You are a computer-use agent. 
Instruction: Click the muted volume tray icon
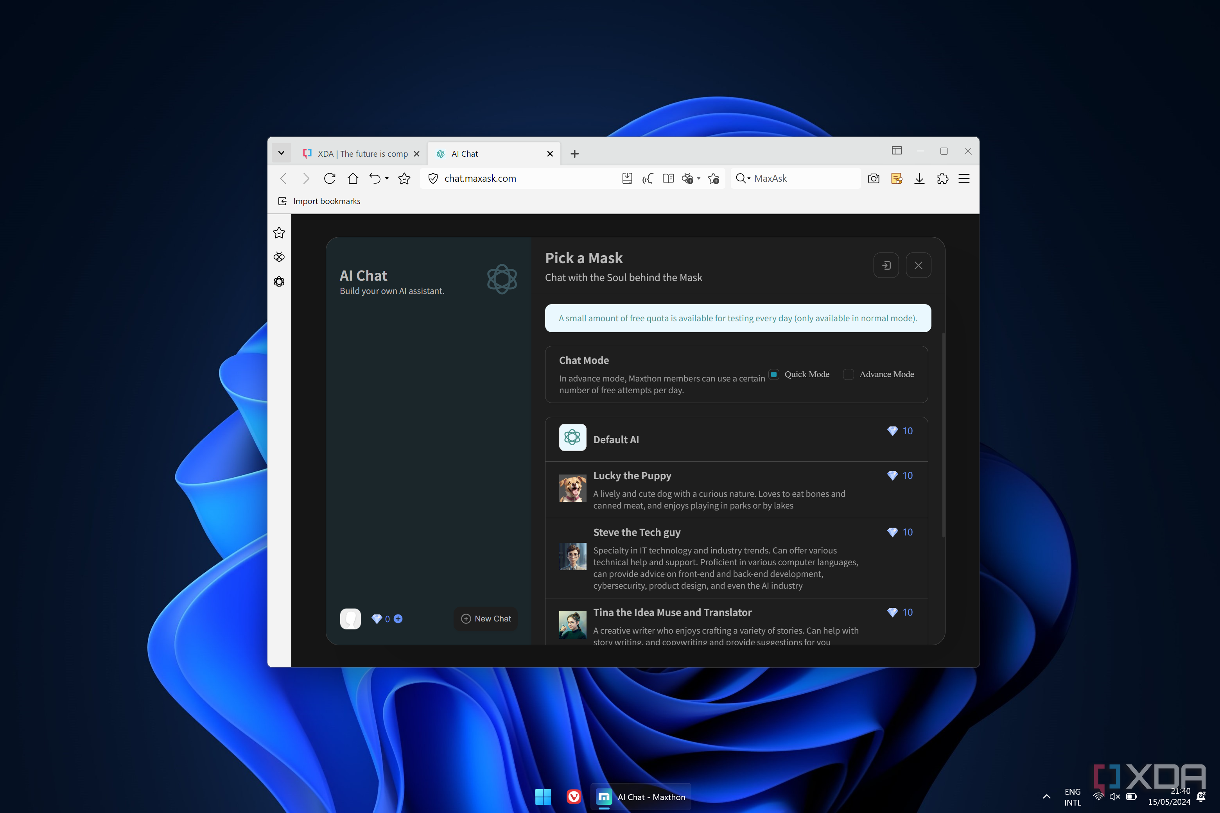[1115, 797]
